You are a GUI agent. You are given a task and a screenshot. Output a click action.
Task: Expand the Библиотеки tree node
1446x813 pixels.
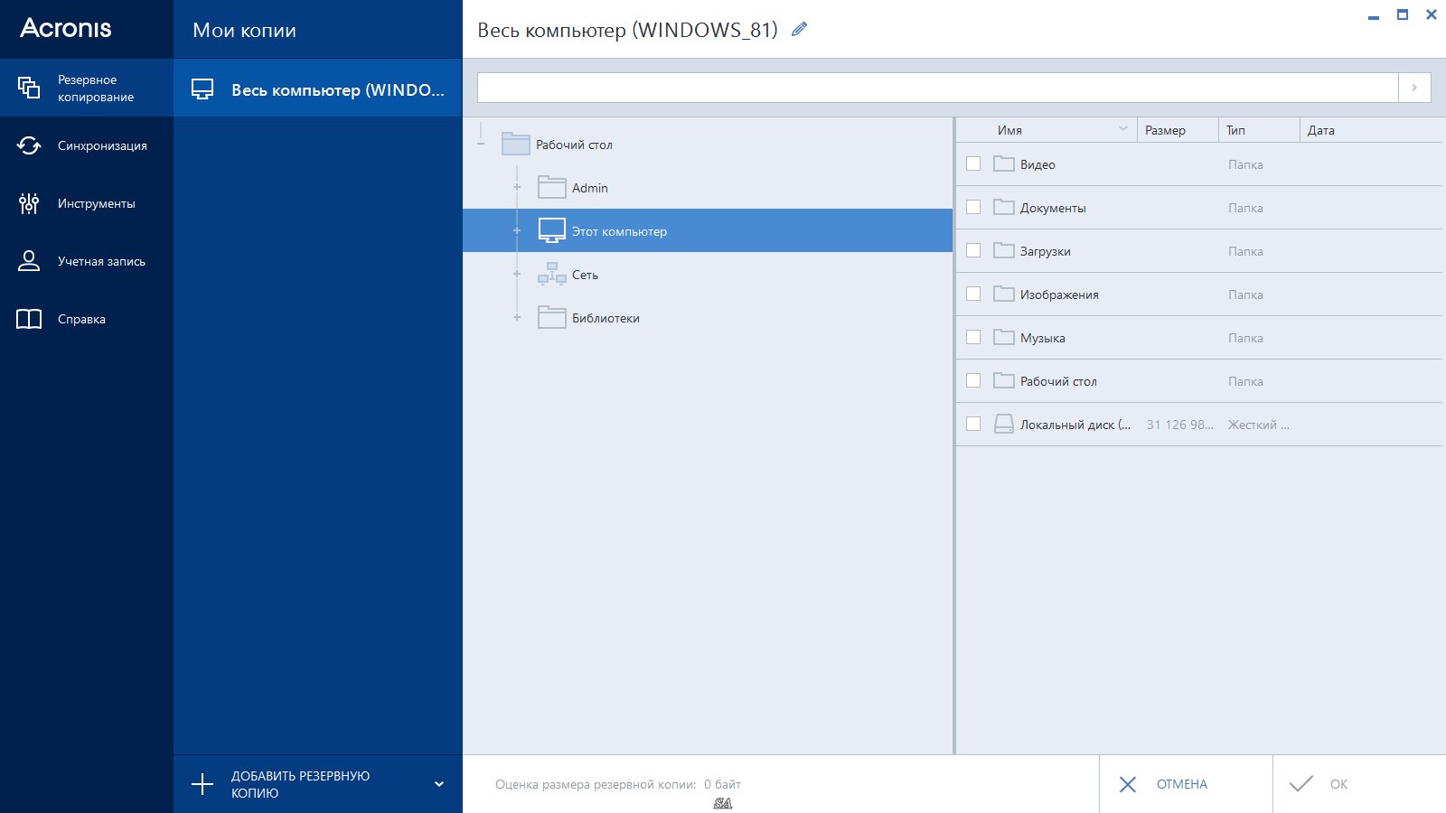click(x=517, y=317)
